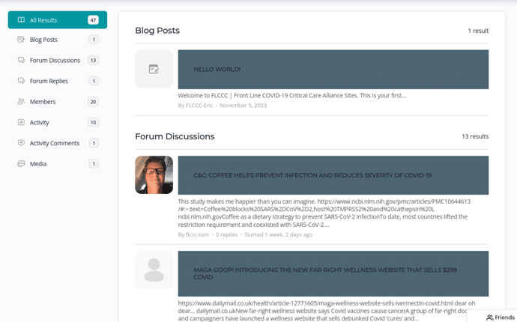This screenshot has width=517, height=322.
Task: Click the Media sidebar icon
Action: click(x=21, y=164)
